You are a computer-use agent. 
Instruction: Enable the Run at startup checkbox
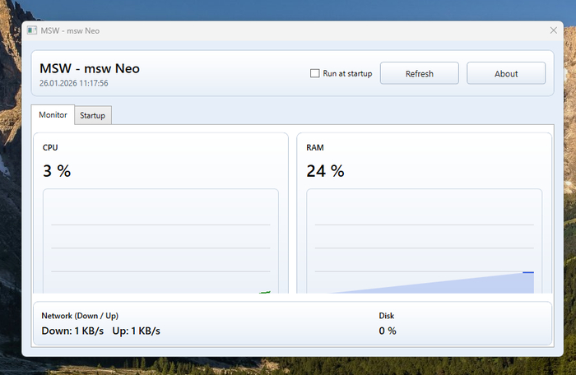pyautogui.click(x=314, y=73)
